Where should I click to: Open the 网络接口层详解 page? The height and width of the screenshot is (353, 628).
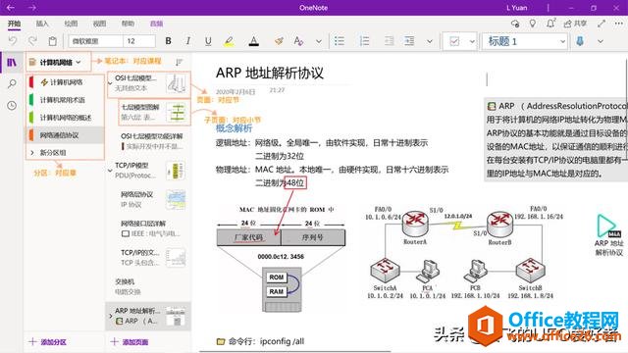click(149, 228)
